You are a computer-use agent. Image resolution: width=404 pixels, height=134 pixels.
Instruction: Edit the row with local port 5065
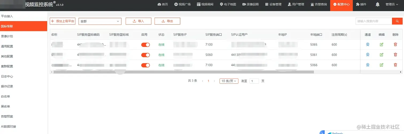382,44
